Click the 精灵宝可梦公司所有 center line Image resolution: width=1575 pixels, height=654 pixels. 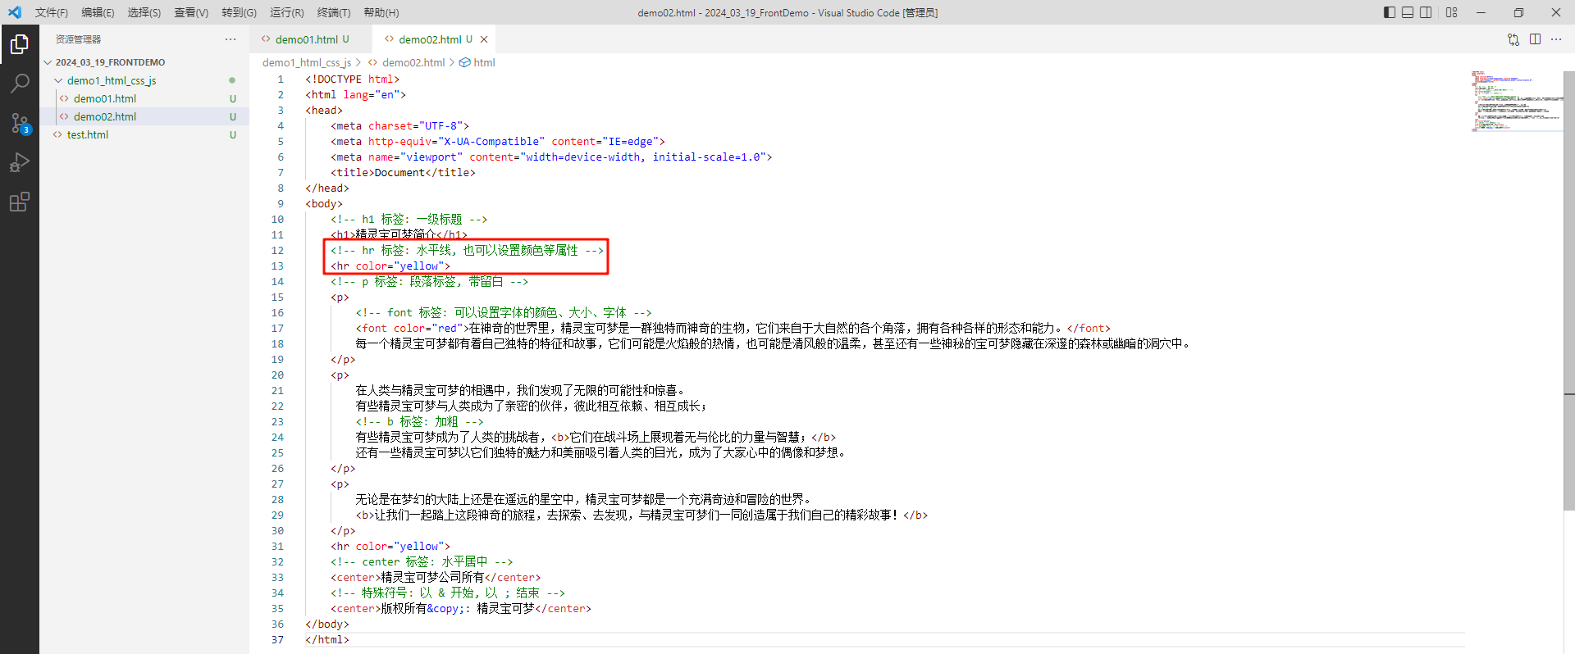pyautogui.click(x=436, y=578)
